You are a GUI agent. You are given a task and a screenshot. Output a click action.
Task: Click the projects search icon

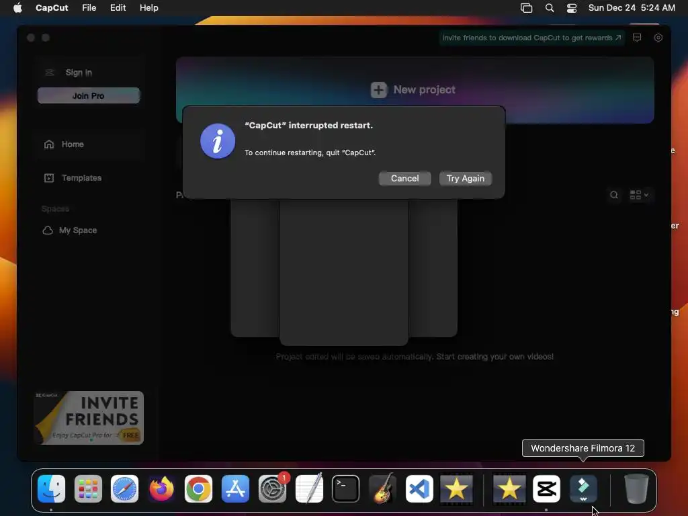point(614,195)
